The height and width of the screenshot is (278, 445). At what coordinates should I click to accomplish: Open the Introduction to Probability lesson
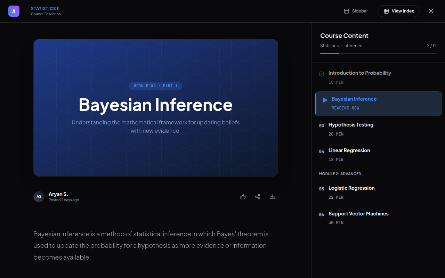click(359, 73)
